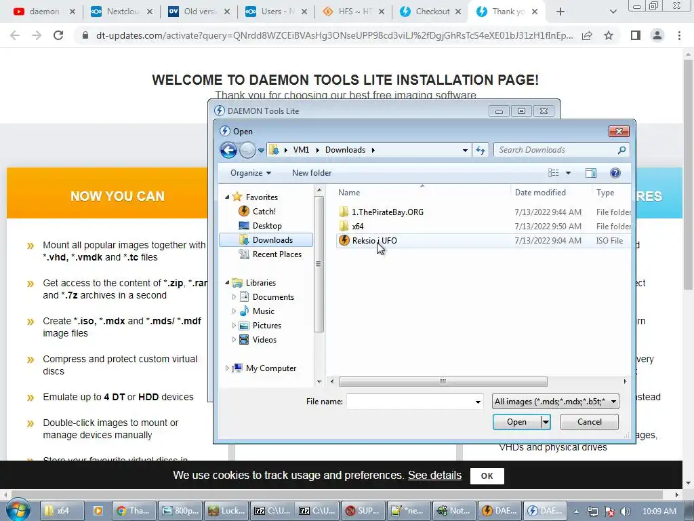Open the Organize menu
694x521 pixels.
pos(251,173)
